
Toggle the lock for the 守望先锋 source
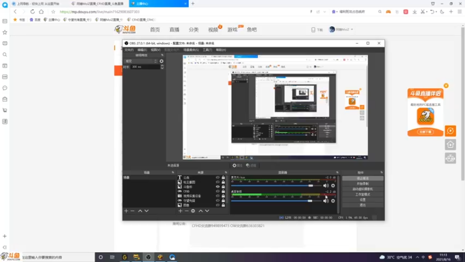click(x=223, y=200)
